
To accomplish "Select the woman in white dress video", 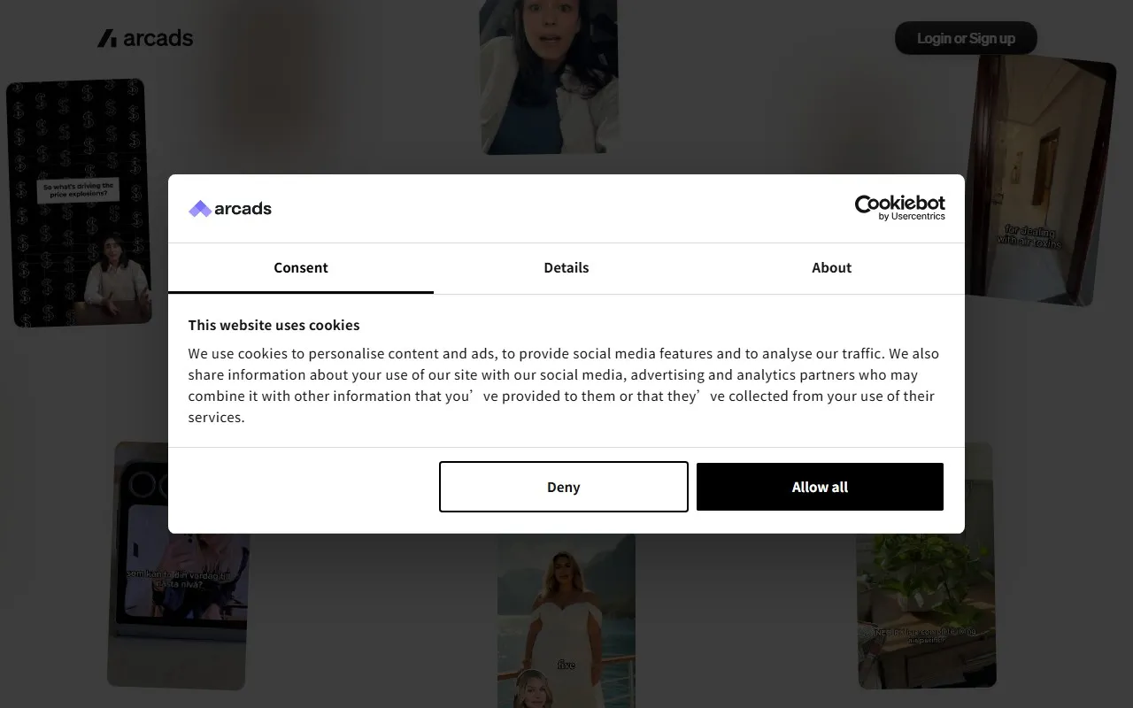I will [x=566, y=620].
